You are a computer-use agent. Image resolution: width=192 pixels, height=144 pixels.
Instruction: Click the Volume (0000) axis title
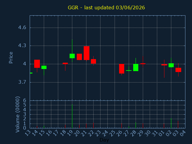(x=17, y=115)
